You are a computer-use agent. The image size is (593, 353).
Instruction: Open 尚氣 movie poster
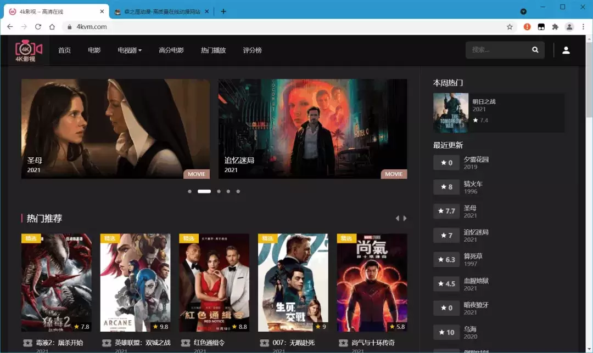click(x=372, y=282)
